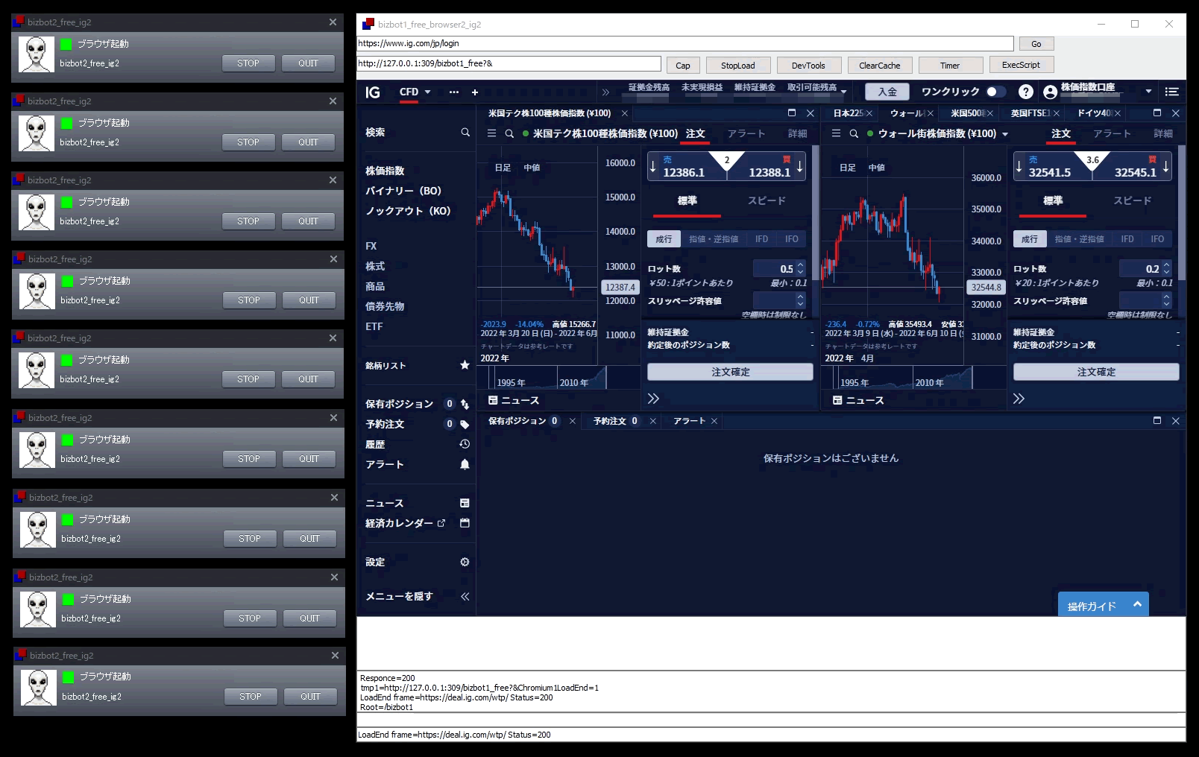Click the login URL address field
The image size is (1199, 757).
pyautogui.click(x=685, y=44)
